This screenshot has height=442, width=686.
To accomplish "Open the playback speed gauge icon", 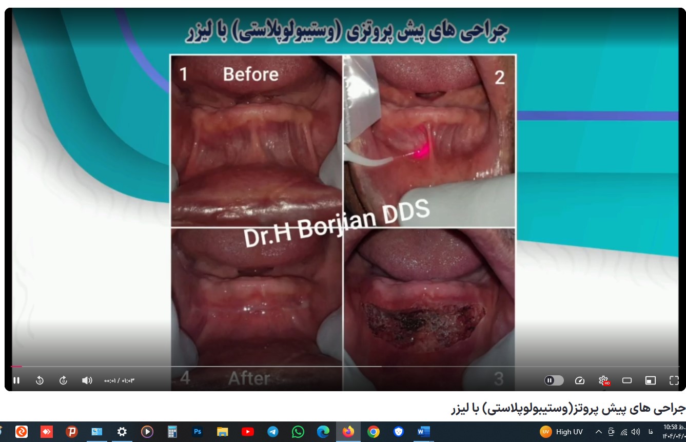I will 579,380.
